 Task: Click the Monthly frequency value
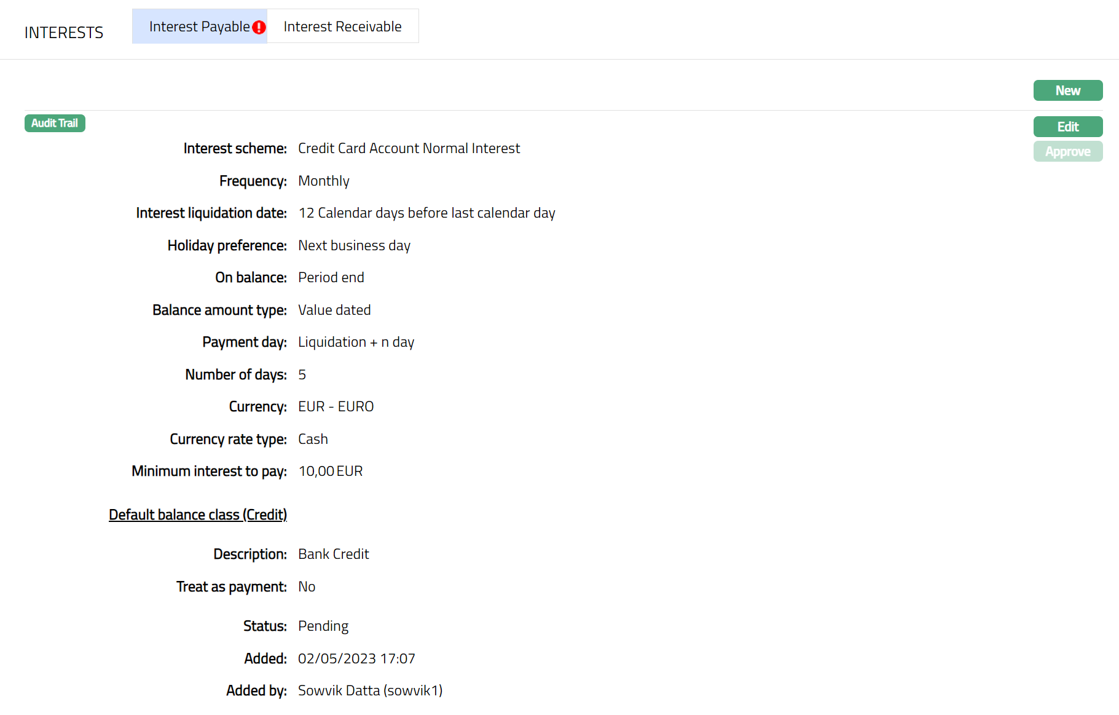click(x=323, y=181)
